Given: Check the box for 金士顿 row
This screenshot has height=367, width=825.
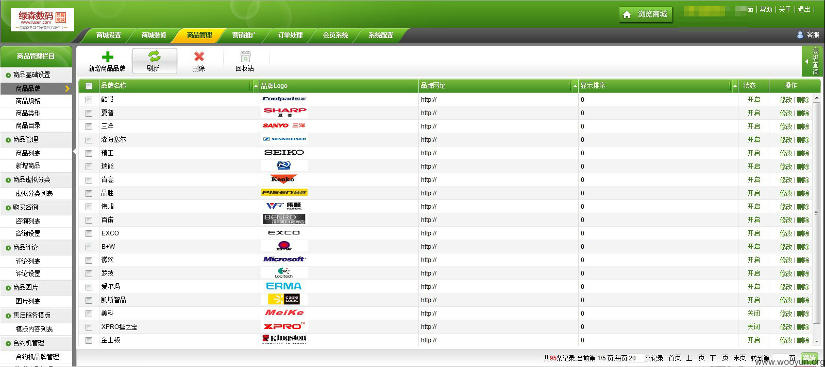Looking at the screenshot, I should pyautogui.click(x=89, y=340).
